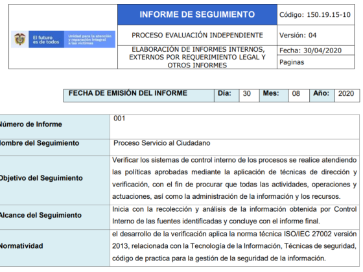Click 'verificación, con el fin de procurar' line

(234, 185)
